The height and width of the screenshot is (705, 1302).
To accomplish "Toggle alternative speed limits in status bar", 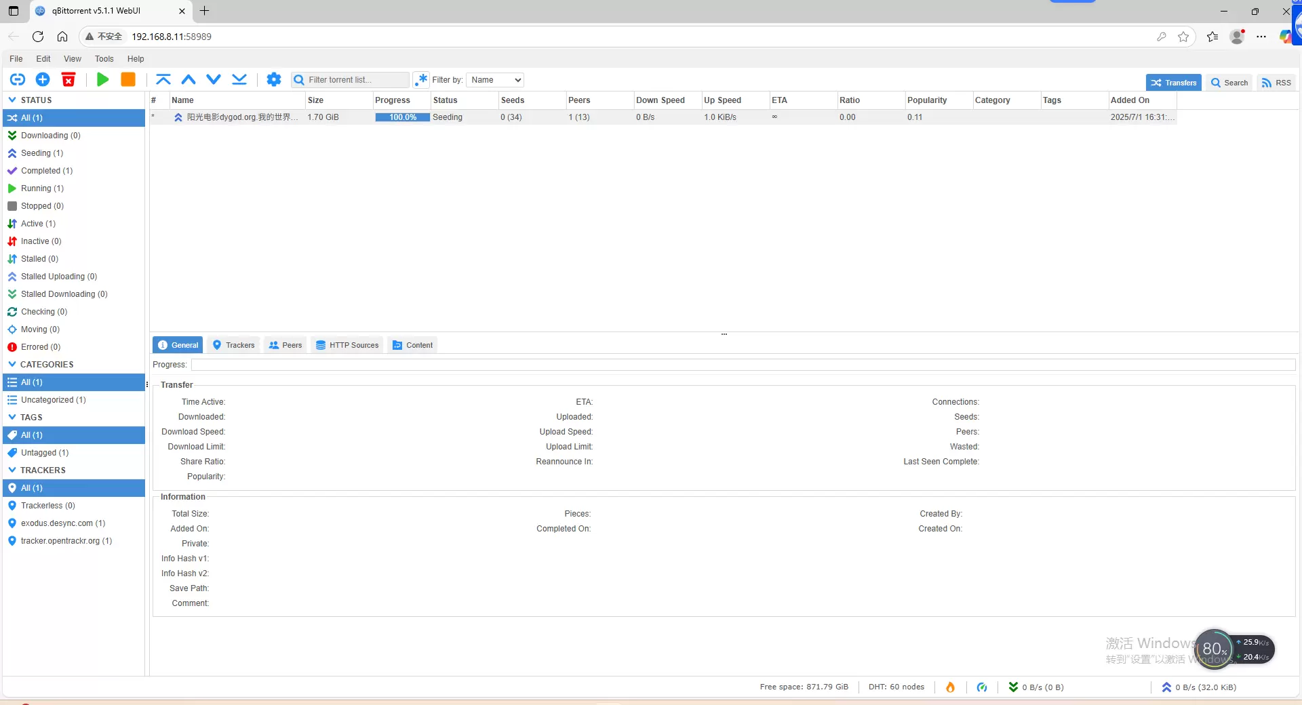I will click(982, 687).
